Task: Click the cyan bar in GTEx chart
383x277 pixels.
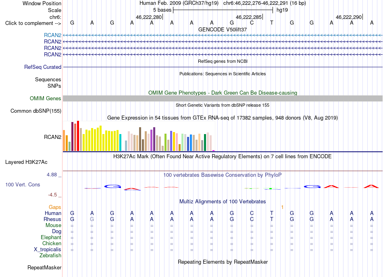Action: pyautogui.click(x=120, y=143)
